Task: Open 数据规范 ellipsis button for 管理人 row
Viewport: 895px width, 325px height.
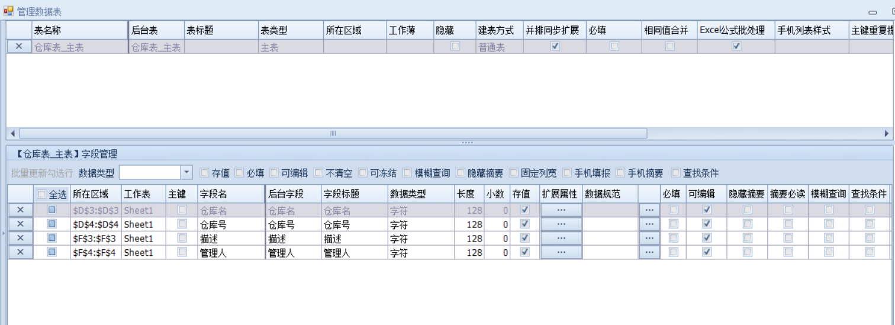Action: click(649, 253)
